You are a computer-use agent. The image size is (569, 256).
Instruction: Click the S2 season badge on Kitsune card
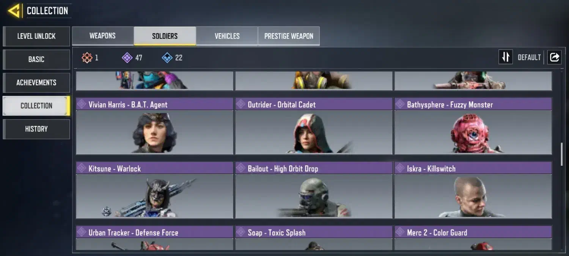[107, 212]
